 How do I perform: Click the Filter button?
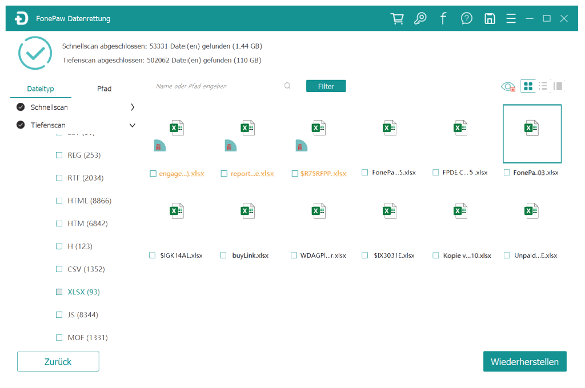326,86
